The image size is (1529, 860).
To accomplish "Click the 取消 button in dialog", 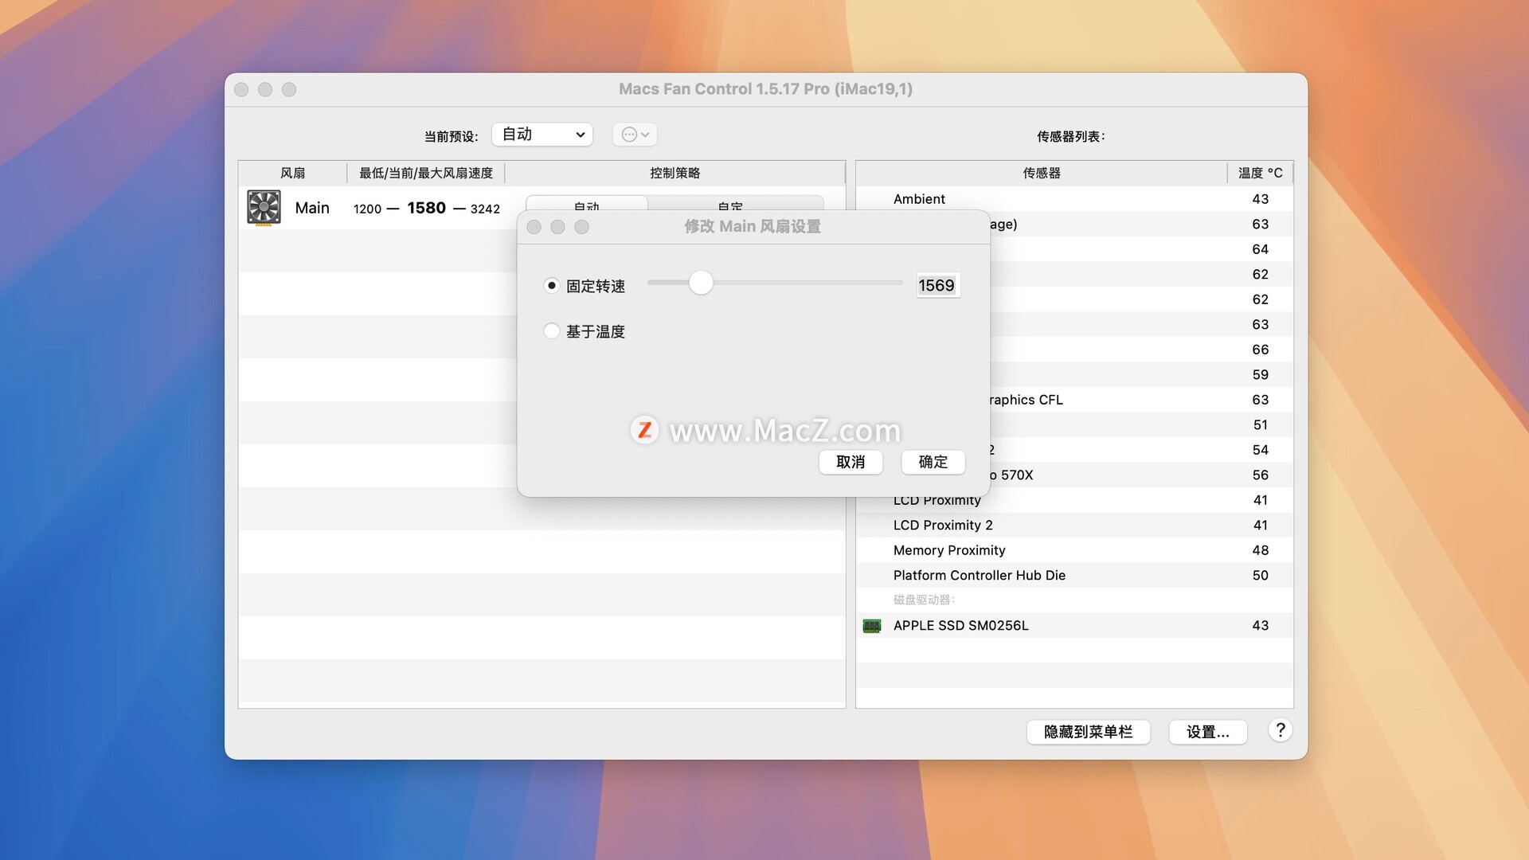I will [x=851, y=462].
